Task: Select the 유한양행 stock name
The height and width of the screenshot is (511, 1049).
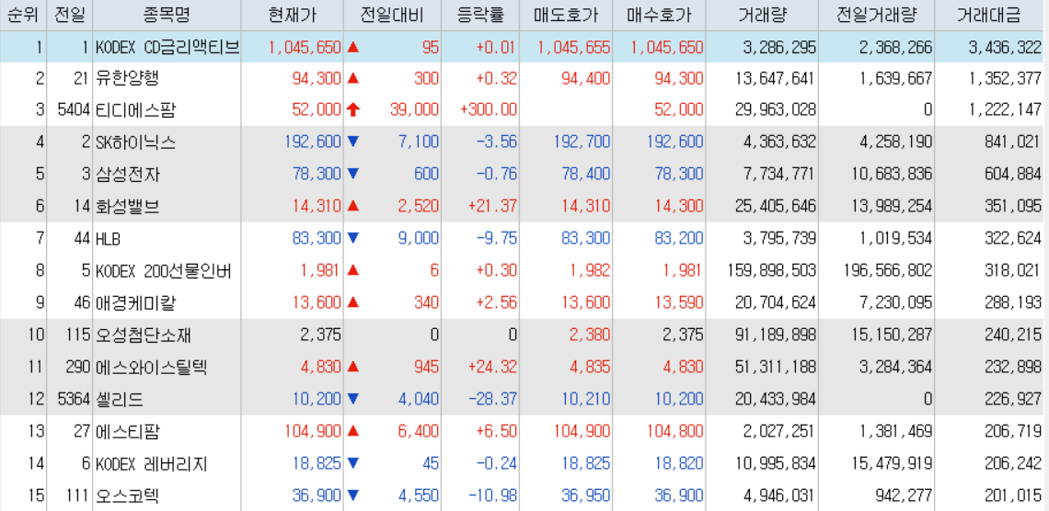Action: pos(129,79)
